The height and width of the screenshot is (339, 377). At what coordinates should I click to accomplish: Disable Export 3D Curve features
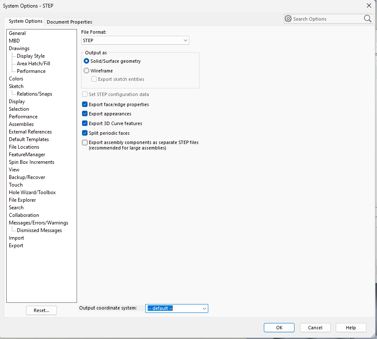pos(85,123)
